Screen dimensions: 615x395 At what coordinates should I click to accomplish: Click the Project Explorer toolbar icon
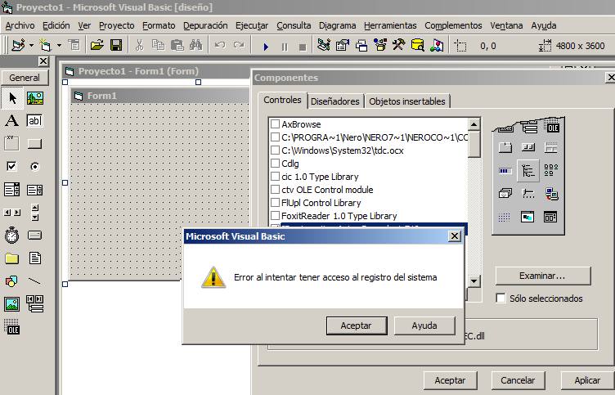click(324, 46)
